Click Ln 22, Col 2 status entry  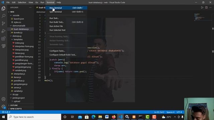pyautogui.click(x=159, y=112)
